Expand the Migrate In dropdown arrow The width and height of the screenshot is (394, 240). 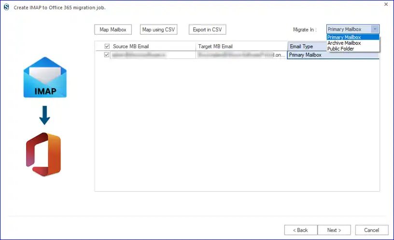(x=375, y=29)
